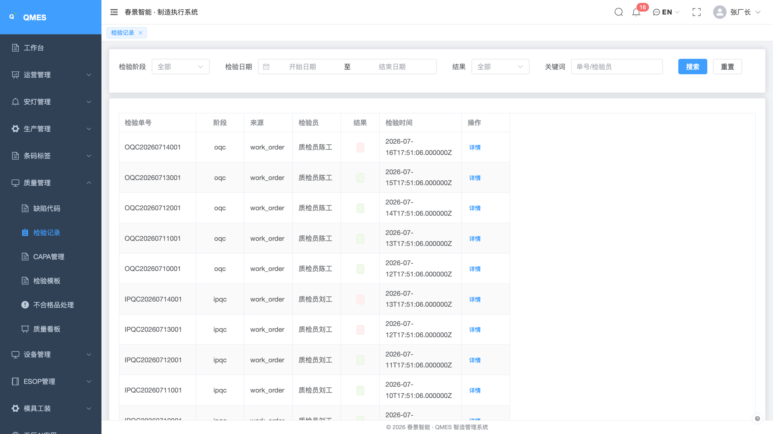Click red result tag of OQC20260714001

tap(360, 147)
